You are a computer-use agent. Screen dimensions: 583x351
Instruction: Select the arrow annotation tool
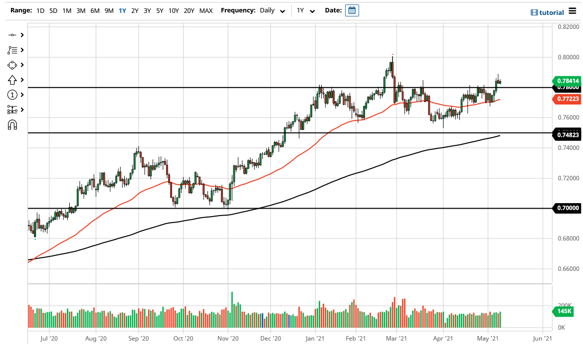[13, 80]
